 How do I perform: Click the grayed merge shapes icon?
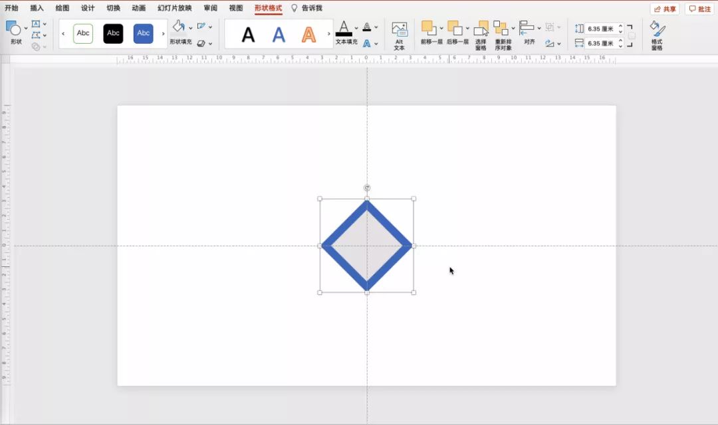point(36,46)
